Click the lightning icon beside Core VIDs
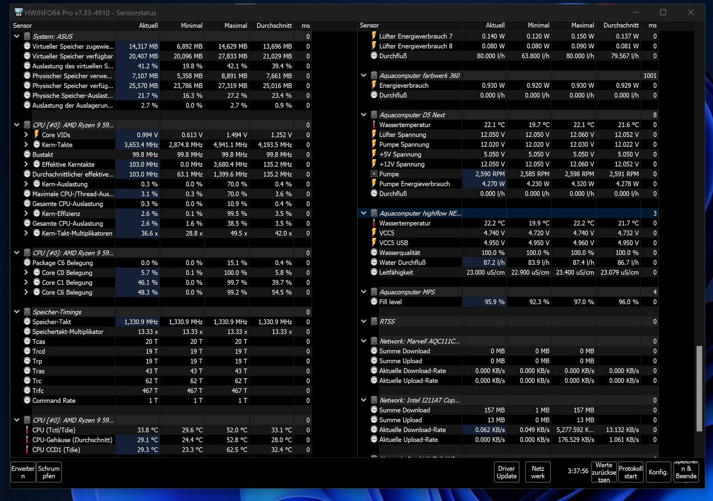 click(x=37, y=135)
